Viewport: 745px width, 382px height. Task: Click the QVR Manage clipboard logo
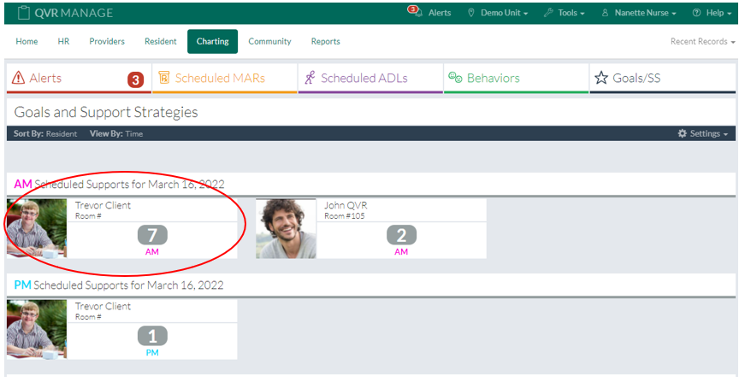tap(23, 13)
